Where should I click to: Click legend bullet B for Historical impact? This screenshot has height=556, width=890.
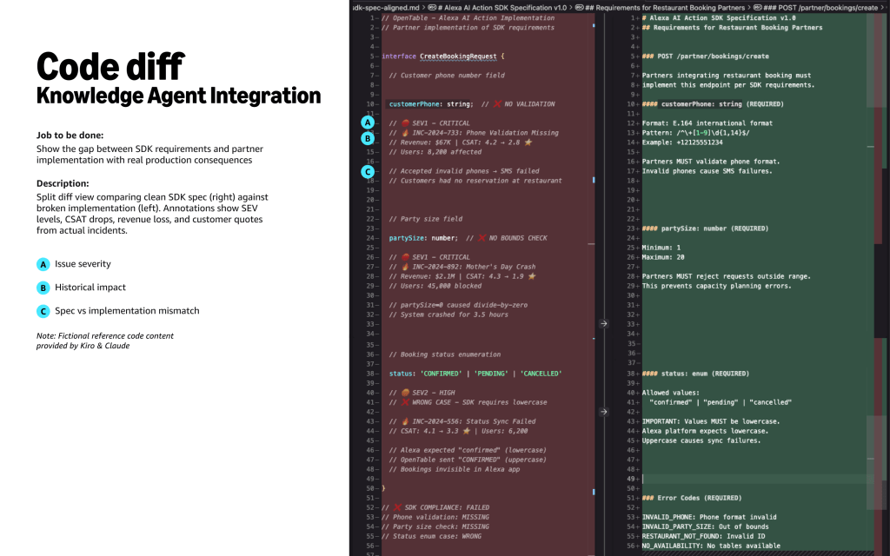[x=43, y=288]
